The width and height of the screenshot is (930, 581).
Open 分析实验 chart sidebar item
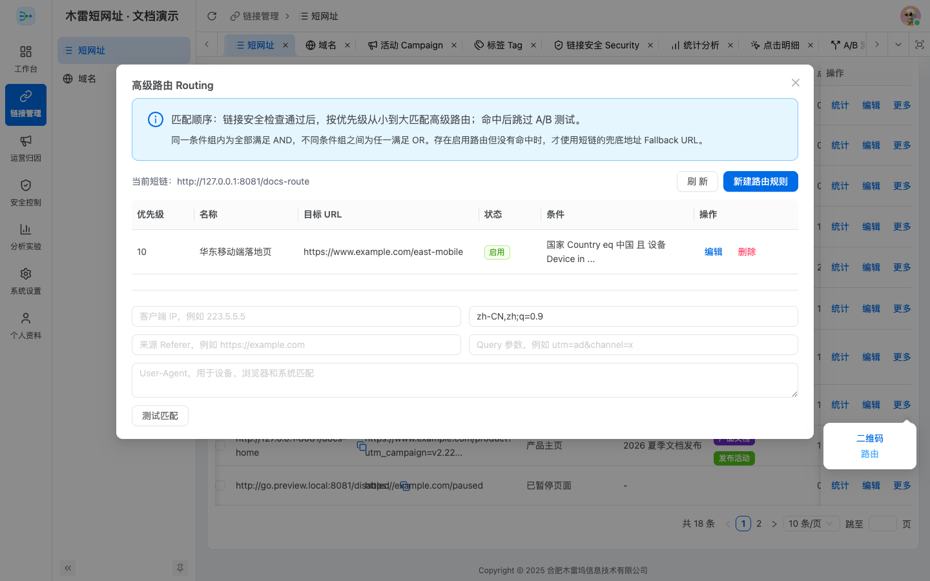[26, 237]
